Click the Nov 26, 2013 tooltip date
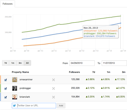 91,28
